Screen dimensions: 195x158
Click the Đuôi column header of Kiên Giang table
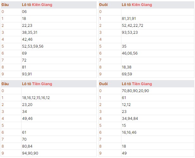click(x=103, y=5)
